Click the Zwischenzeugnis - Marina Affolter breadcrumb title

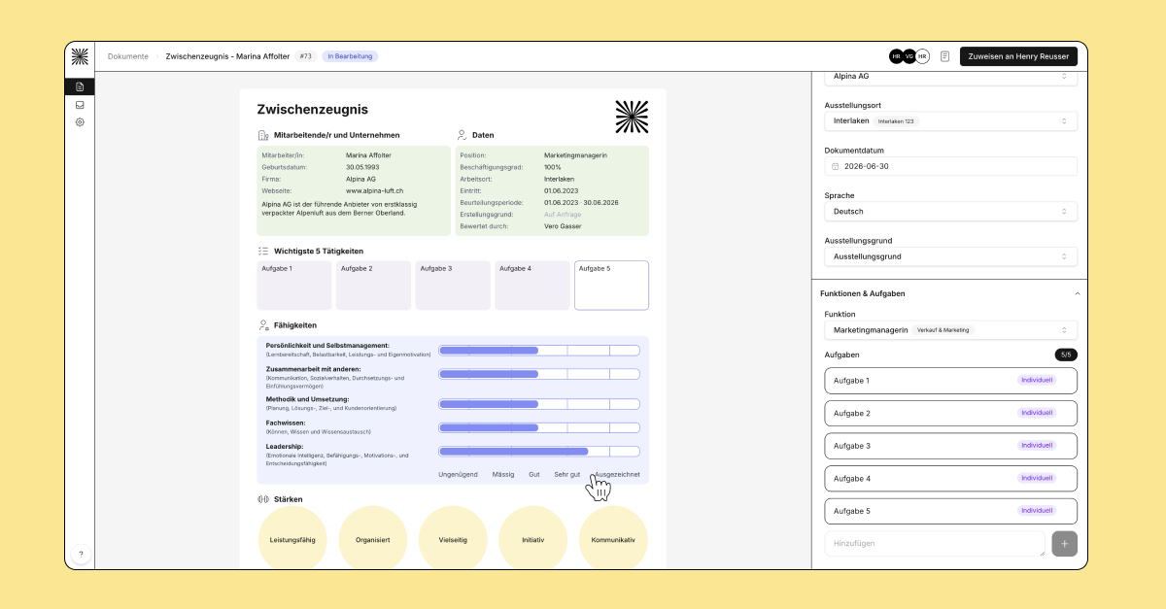[x=227, y=56]
